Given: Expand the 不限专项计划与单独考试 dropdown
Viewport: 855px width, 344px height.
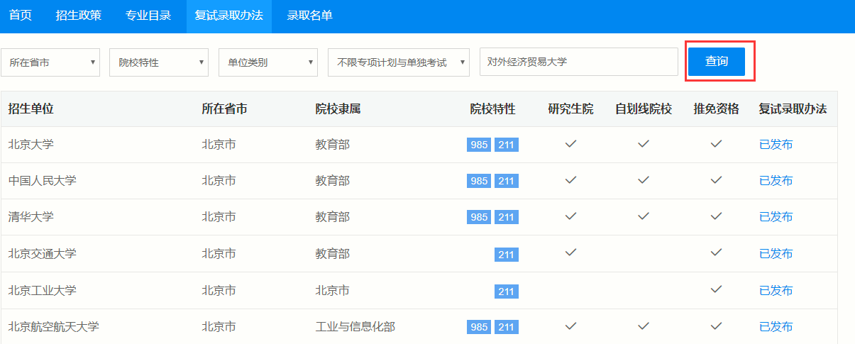Looking at the screenshot, I should 399,62.
